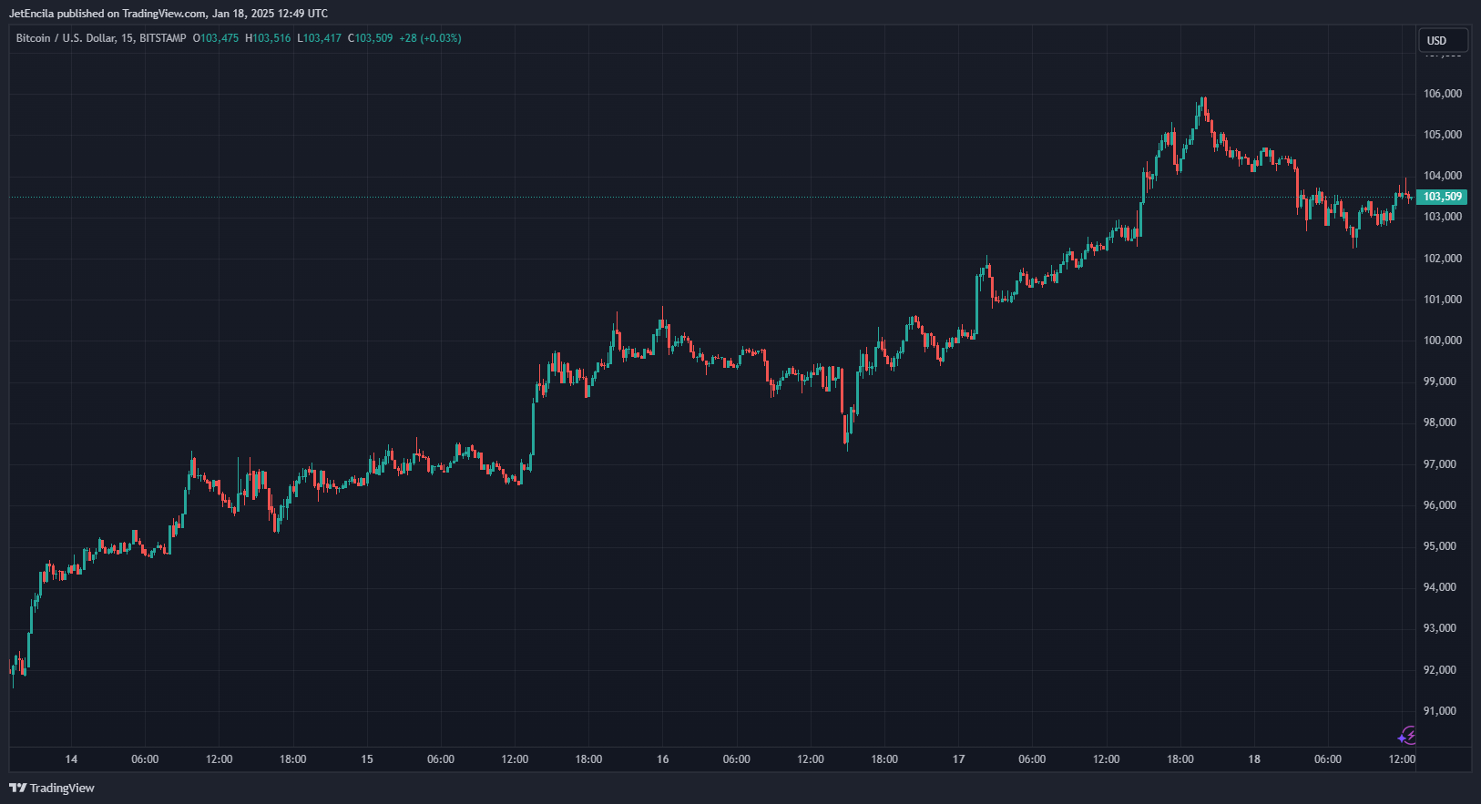Click the TradingView logo in bottom corner
Viewport: 1481px width, 804px height.
point(52,788)
